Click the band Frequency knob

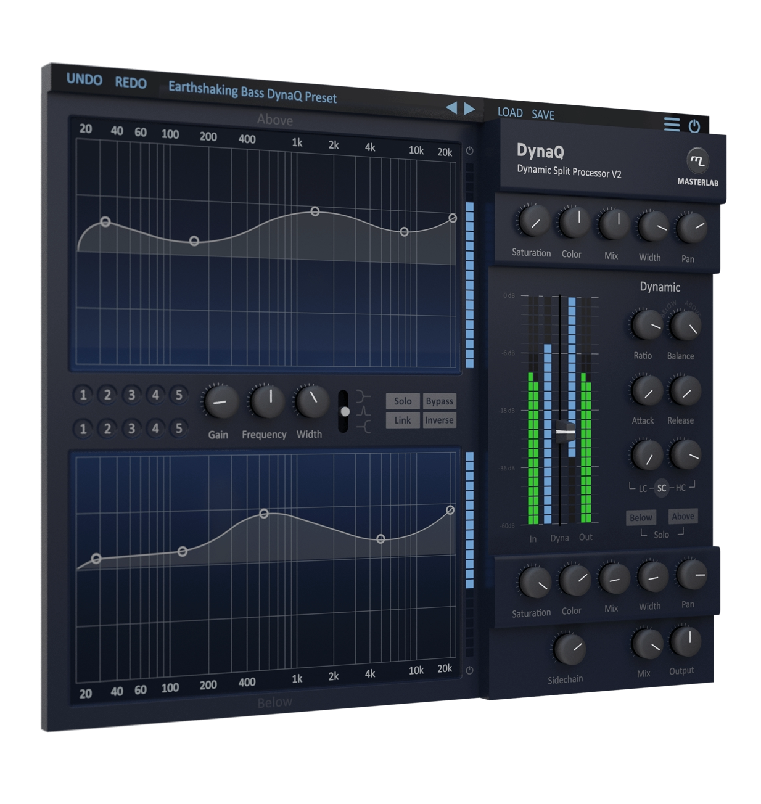pyautogui.click(x=267, y=401)
